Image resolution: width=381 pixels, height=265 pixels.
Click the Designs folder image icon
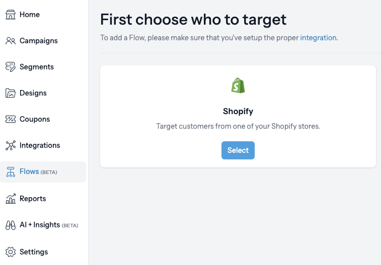coord(11,93)
